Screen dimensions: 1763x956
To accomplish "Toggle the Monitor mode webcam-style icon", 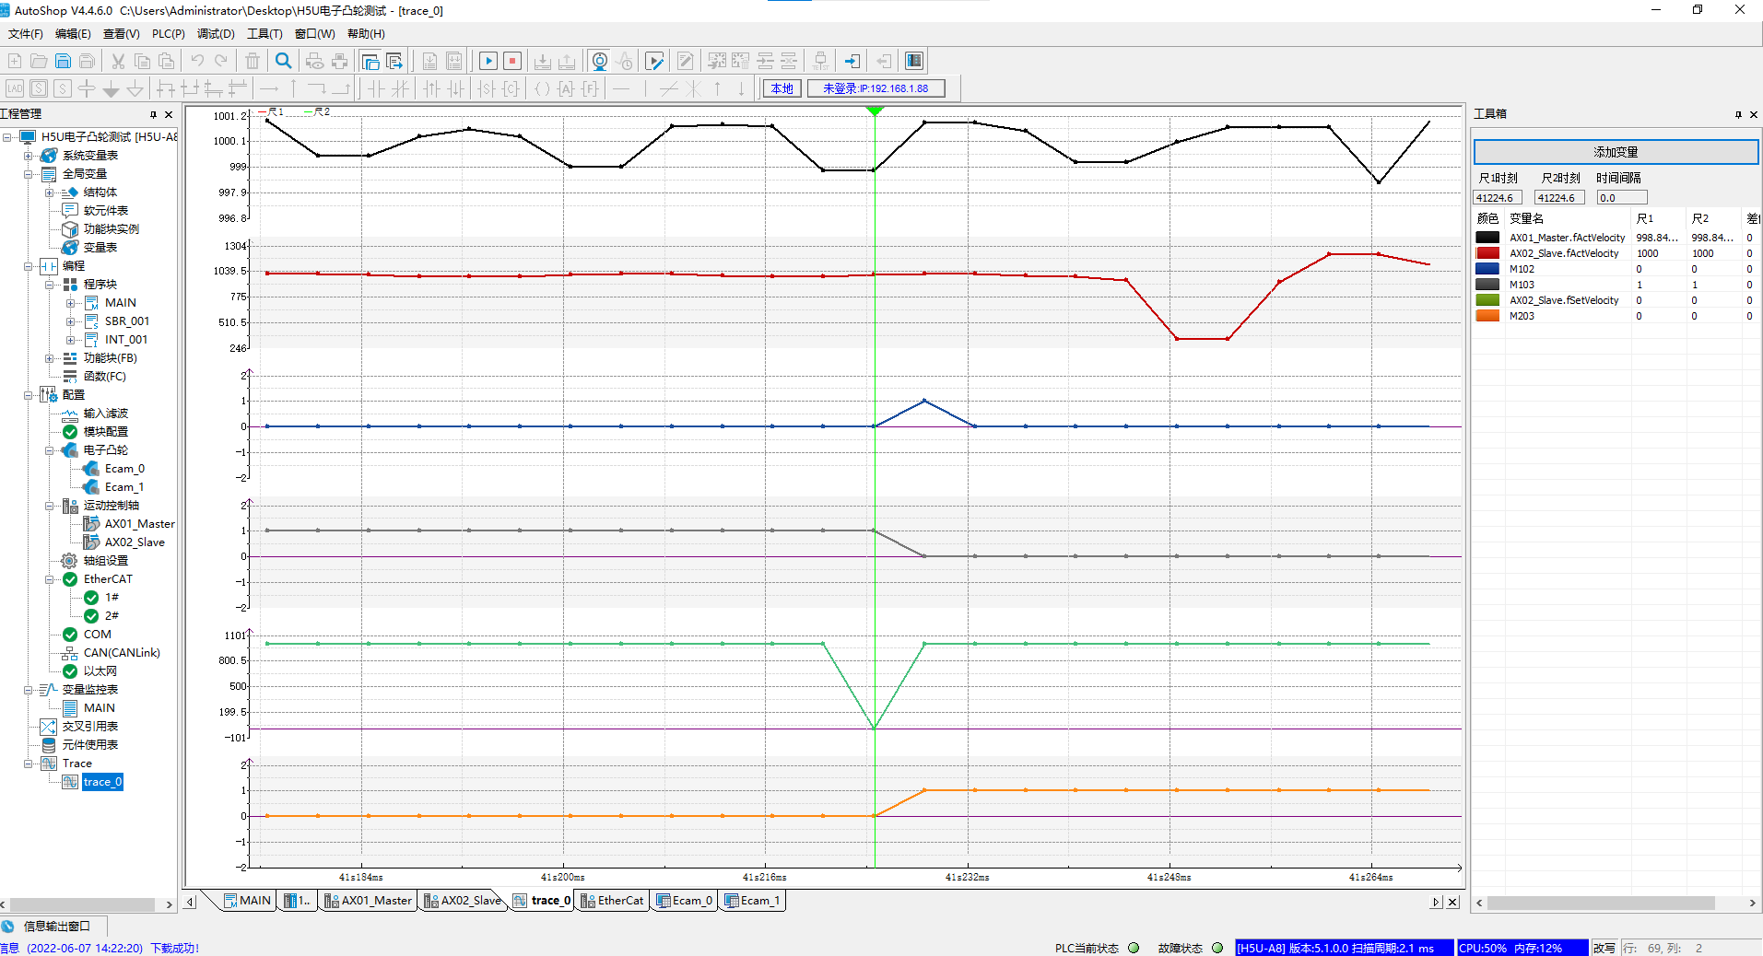I will [x=599, y=61].
